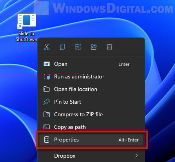This screenshot has width=175, height=162.
Task: Choose Open from the context menu
Action: tap(91, 64)
